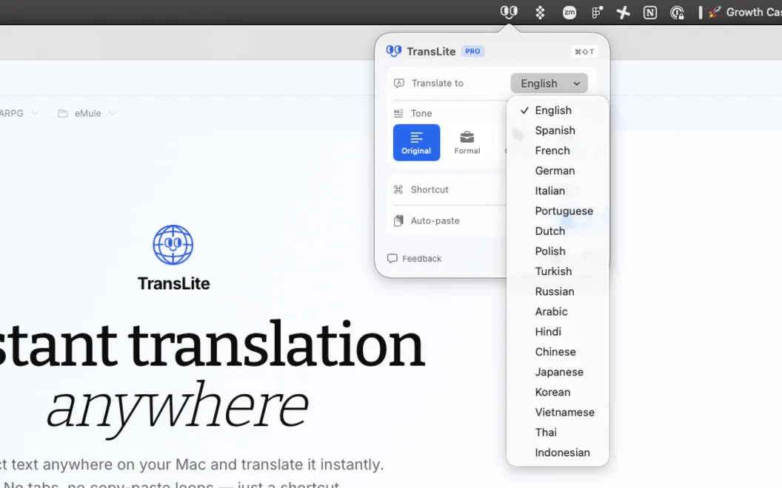The image size is (782, 488).
Task: Click the at-sign lock menu bar icon
Action: (x=677, y=13)
